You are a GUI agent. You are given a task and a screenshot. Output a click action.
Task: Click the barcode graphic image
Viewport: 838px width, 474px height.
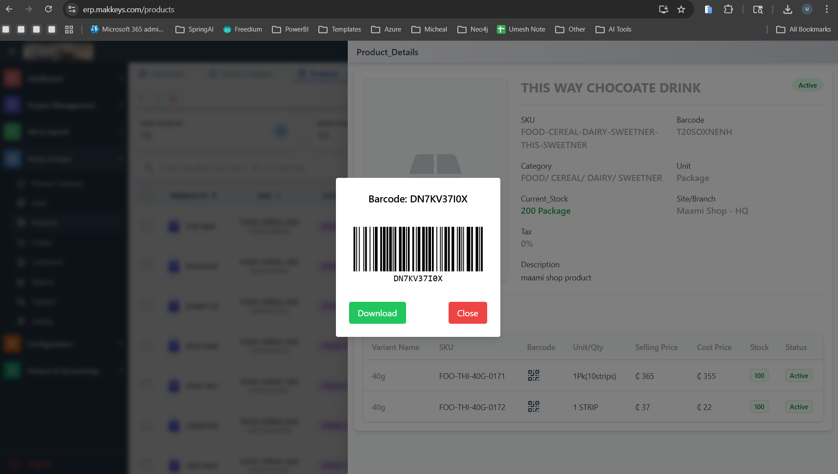point(418,249)
